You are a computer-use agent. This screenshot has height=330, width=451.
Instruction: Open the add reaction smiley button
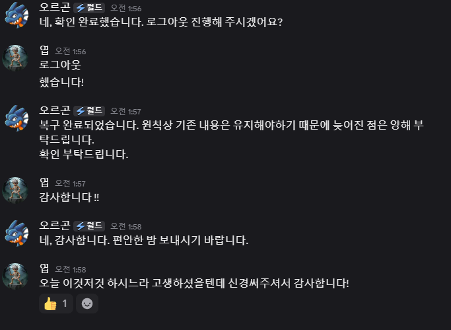pos(86,304)
